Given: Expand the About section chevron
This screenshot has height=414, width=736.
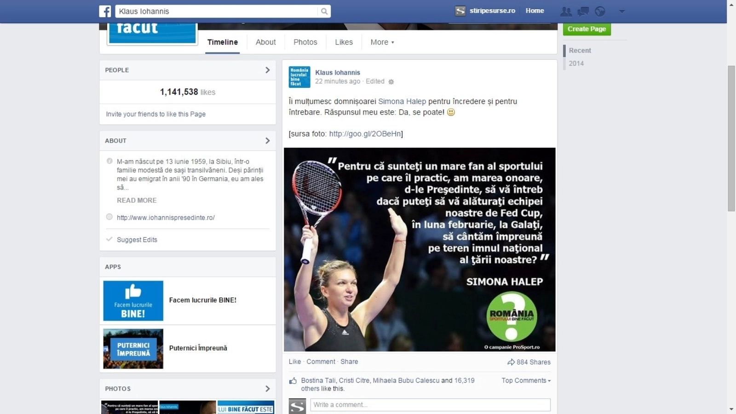Looking at the screenshot, I should 267,141.
